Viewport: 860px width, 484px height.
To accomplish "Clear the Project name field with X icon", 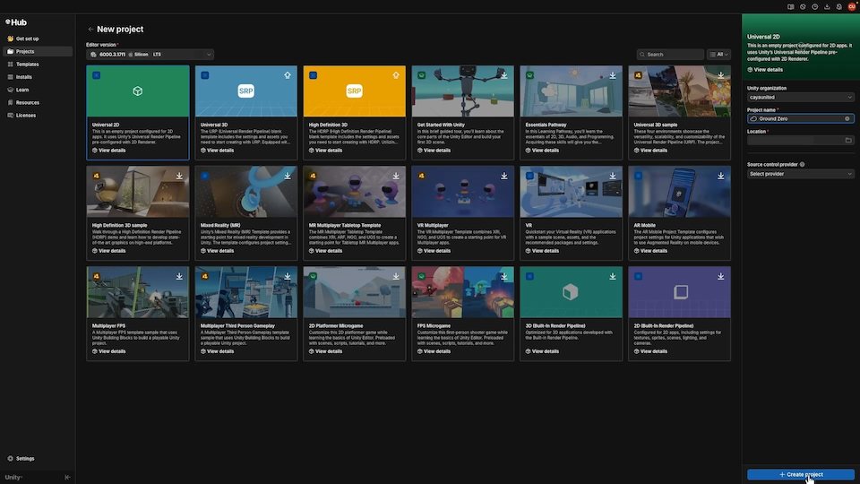I will (x=847, y=118).
